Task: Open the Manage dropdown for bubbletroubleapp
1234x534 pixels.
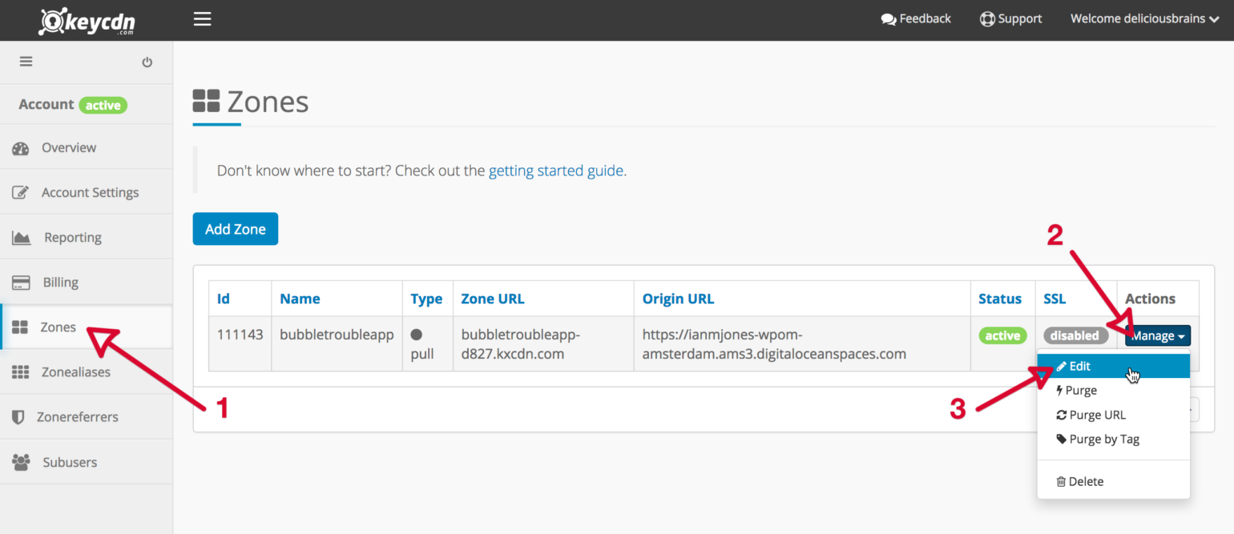Action: [x=1158, y=336]
